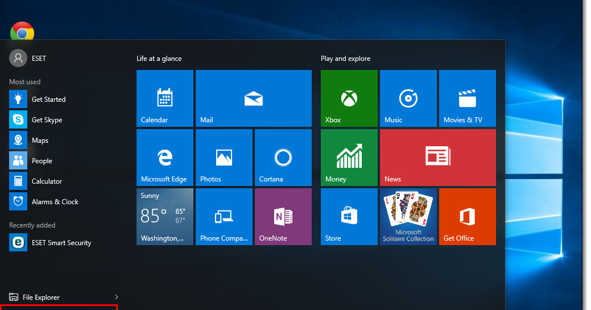Select the Get Started label
The image size is (591, 310).
48,100
